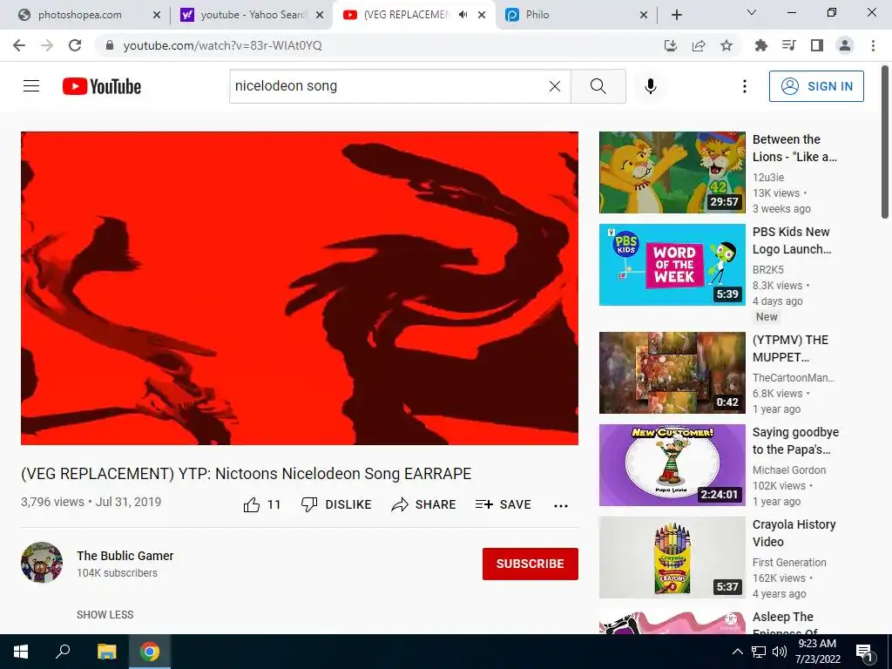Image resolution: width=892 pixels, height=669 pixels.
Task: Open the network status tray icon
Action: click(x=759, y=652)
